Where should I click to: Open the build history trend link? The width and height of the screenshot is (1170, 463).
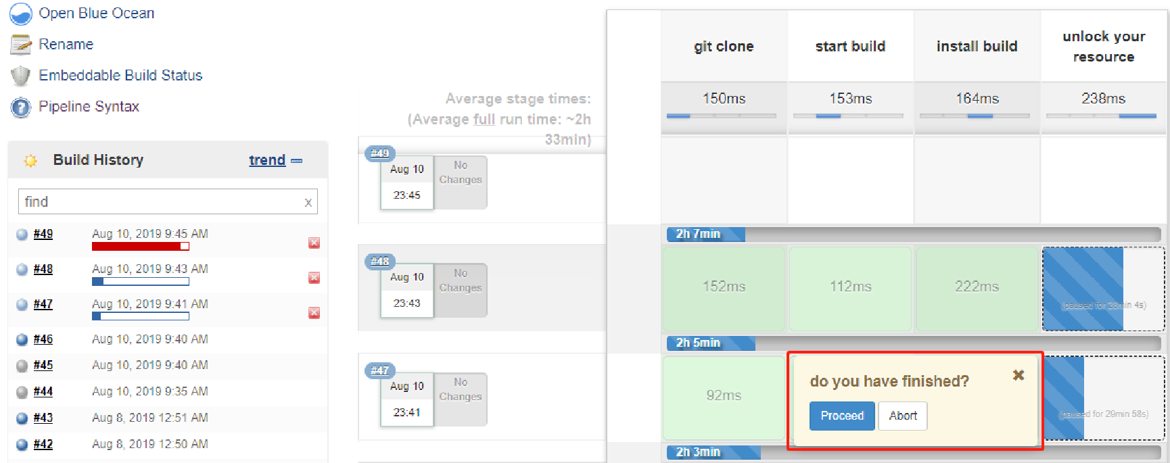tap(267, 160)
